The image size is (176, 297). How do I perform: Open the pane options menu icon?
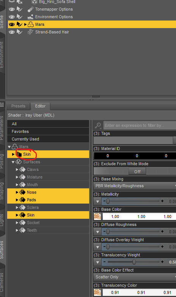[x=2, y=104]
